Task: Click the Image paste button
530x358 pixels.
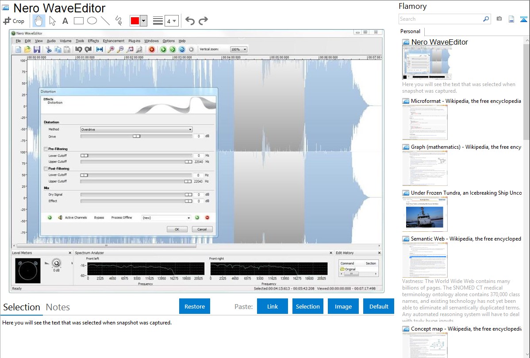Action: coord(343,306)
